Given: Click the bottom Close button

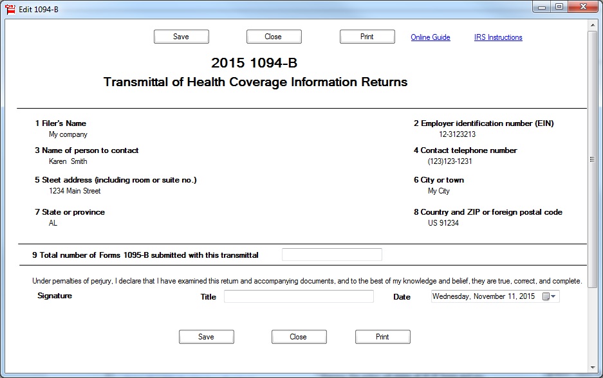Looking at the screenshot, I should (299, 337).
